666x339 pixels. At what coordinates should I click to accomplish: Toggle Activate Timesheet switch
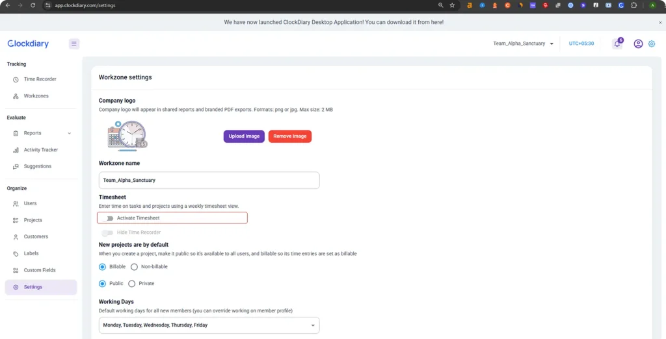pyautogui.click(x=108, y=218)
